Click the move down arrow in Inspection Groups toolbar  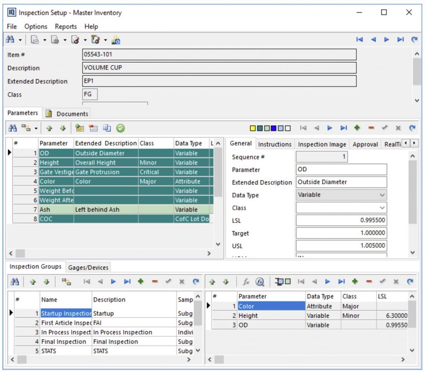click(46, 281)
